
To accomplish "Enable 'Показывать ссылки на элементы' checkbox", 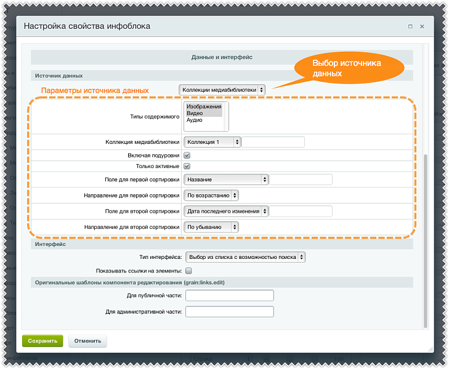I will 188,271.
